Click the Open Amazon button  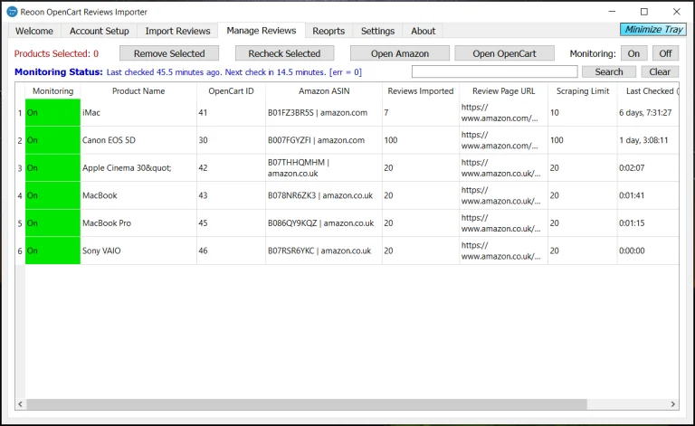point(400,53)
